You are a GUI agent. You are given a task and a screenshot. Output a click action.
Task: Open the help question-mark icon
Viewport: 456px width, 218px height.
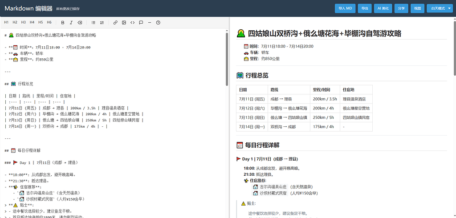click(x=158, y=22)
